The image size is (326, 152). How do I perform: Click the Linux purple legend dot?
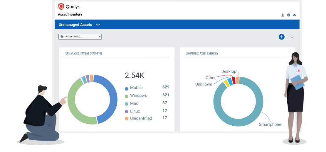pos(126,112)
